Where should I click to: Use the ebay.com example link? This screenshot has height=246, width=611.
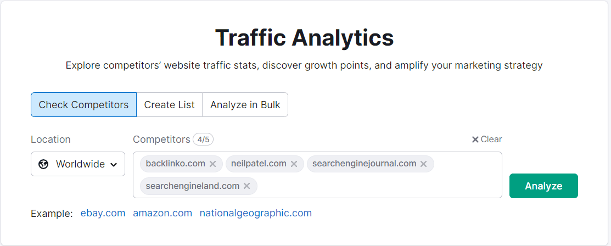pyautogui.click(x=103, y=213)
